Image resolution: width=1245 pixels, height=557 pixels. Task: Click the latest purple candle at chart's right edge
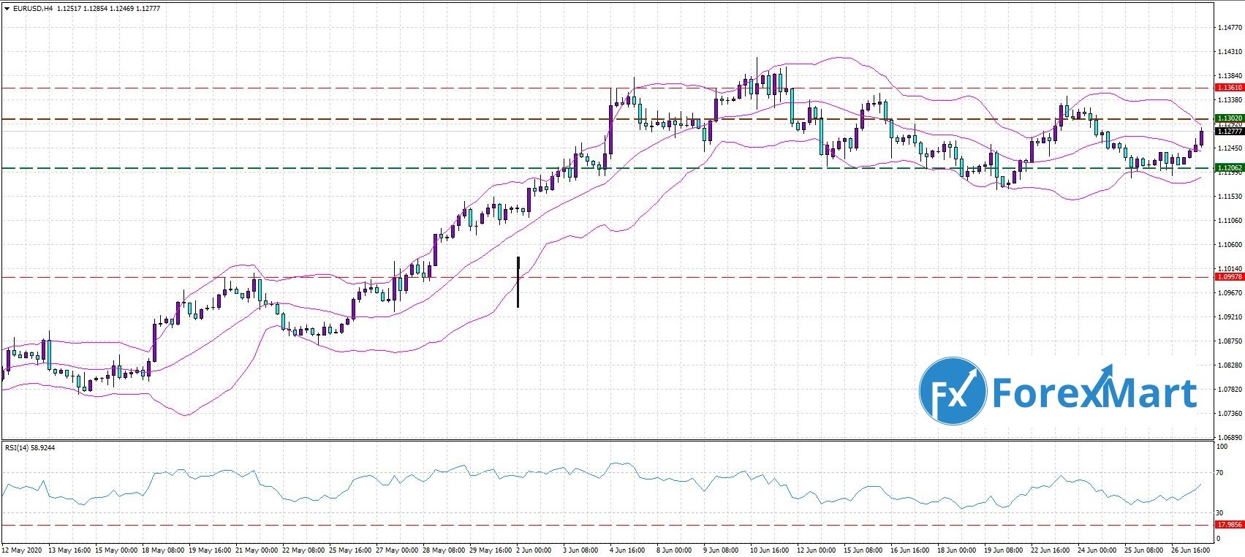point(1201,137)
